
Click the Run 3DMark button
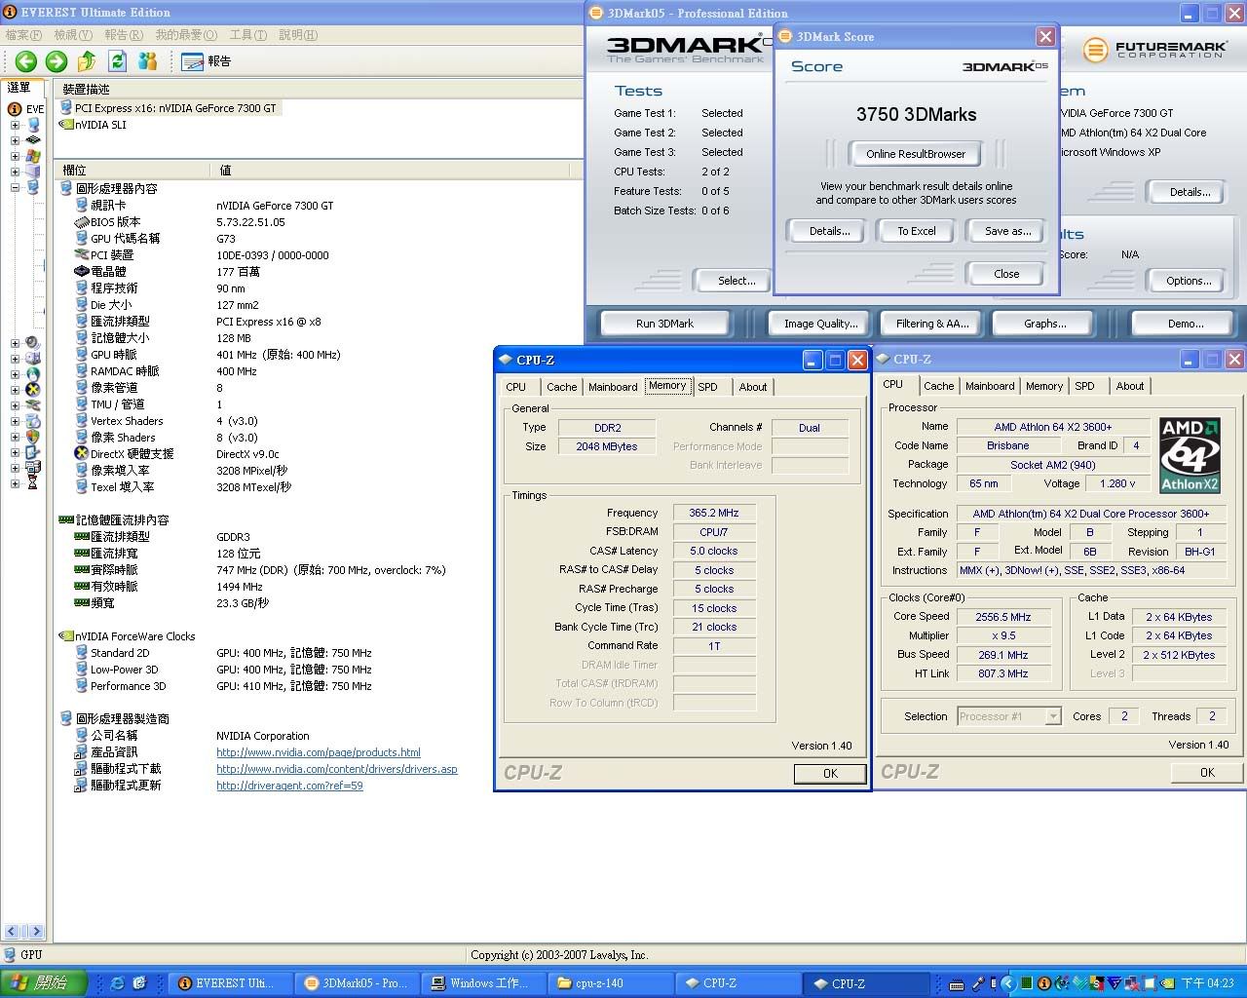(x=665, y=324)
